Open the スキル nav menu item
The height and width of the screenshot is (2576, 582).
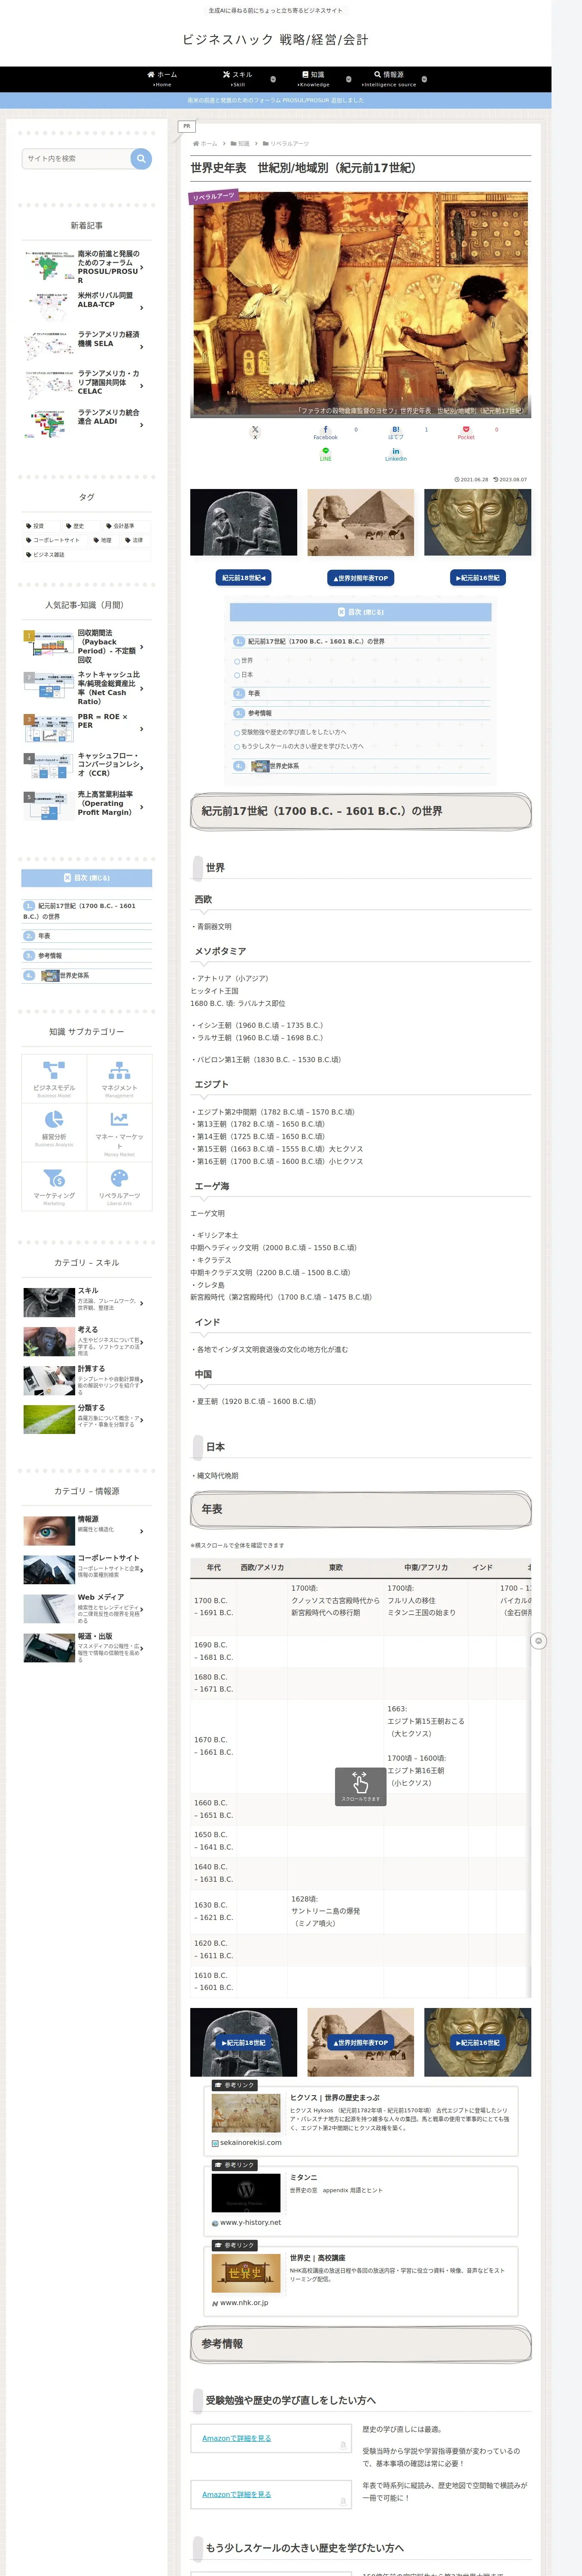pyautogui.click(x=237, y=79)
